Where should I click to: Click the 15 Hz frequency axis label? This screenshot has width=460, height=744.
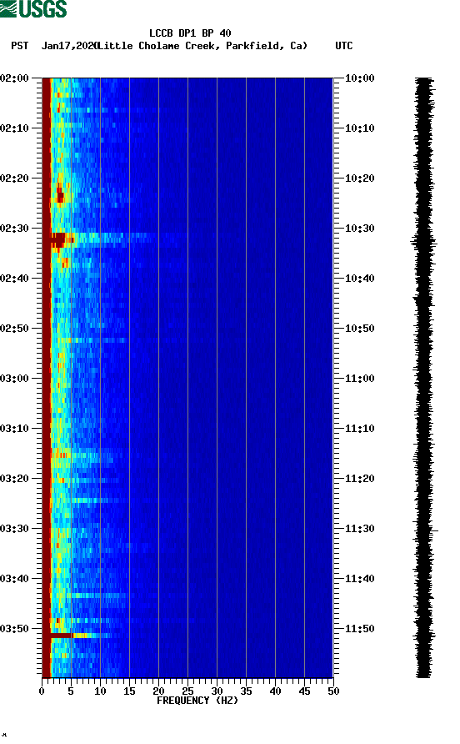[129, 691]
